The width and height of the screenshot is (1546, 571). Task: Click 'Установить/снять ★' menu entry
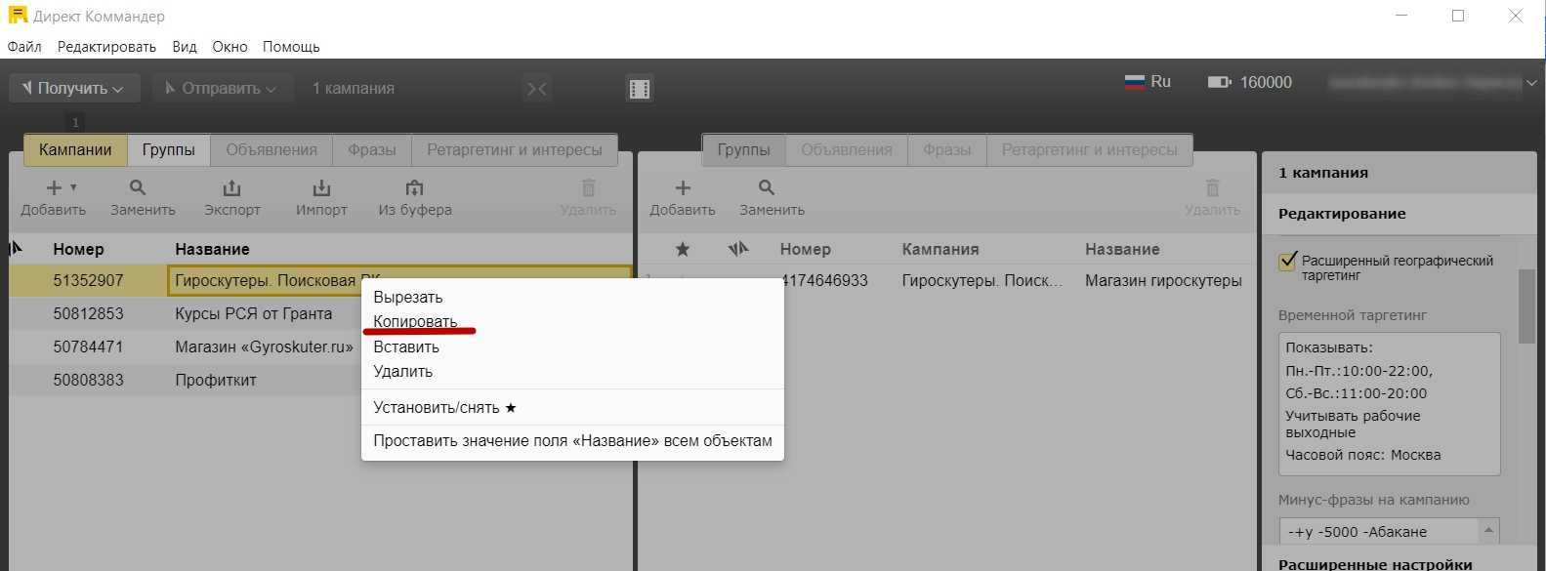pos(444,407)
